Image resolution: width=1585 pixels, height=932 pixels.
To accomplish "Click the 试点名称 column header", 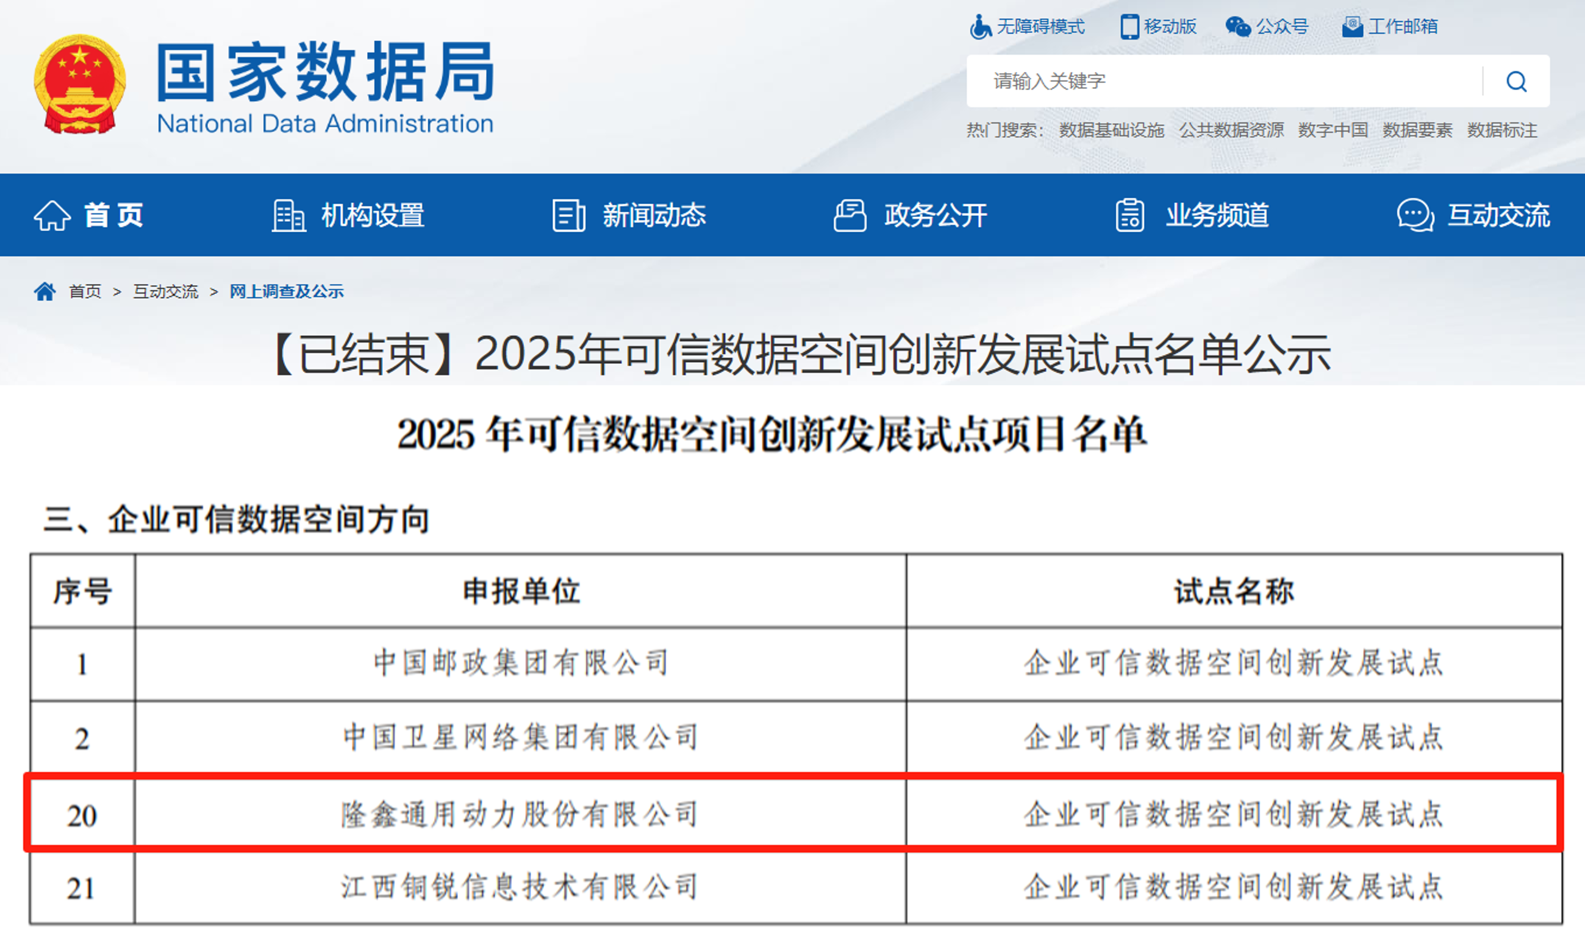I will 1234,591.
